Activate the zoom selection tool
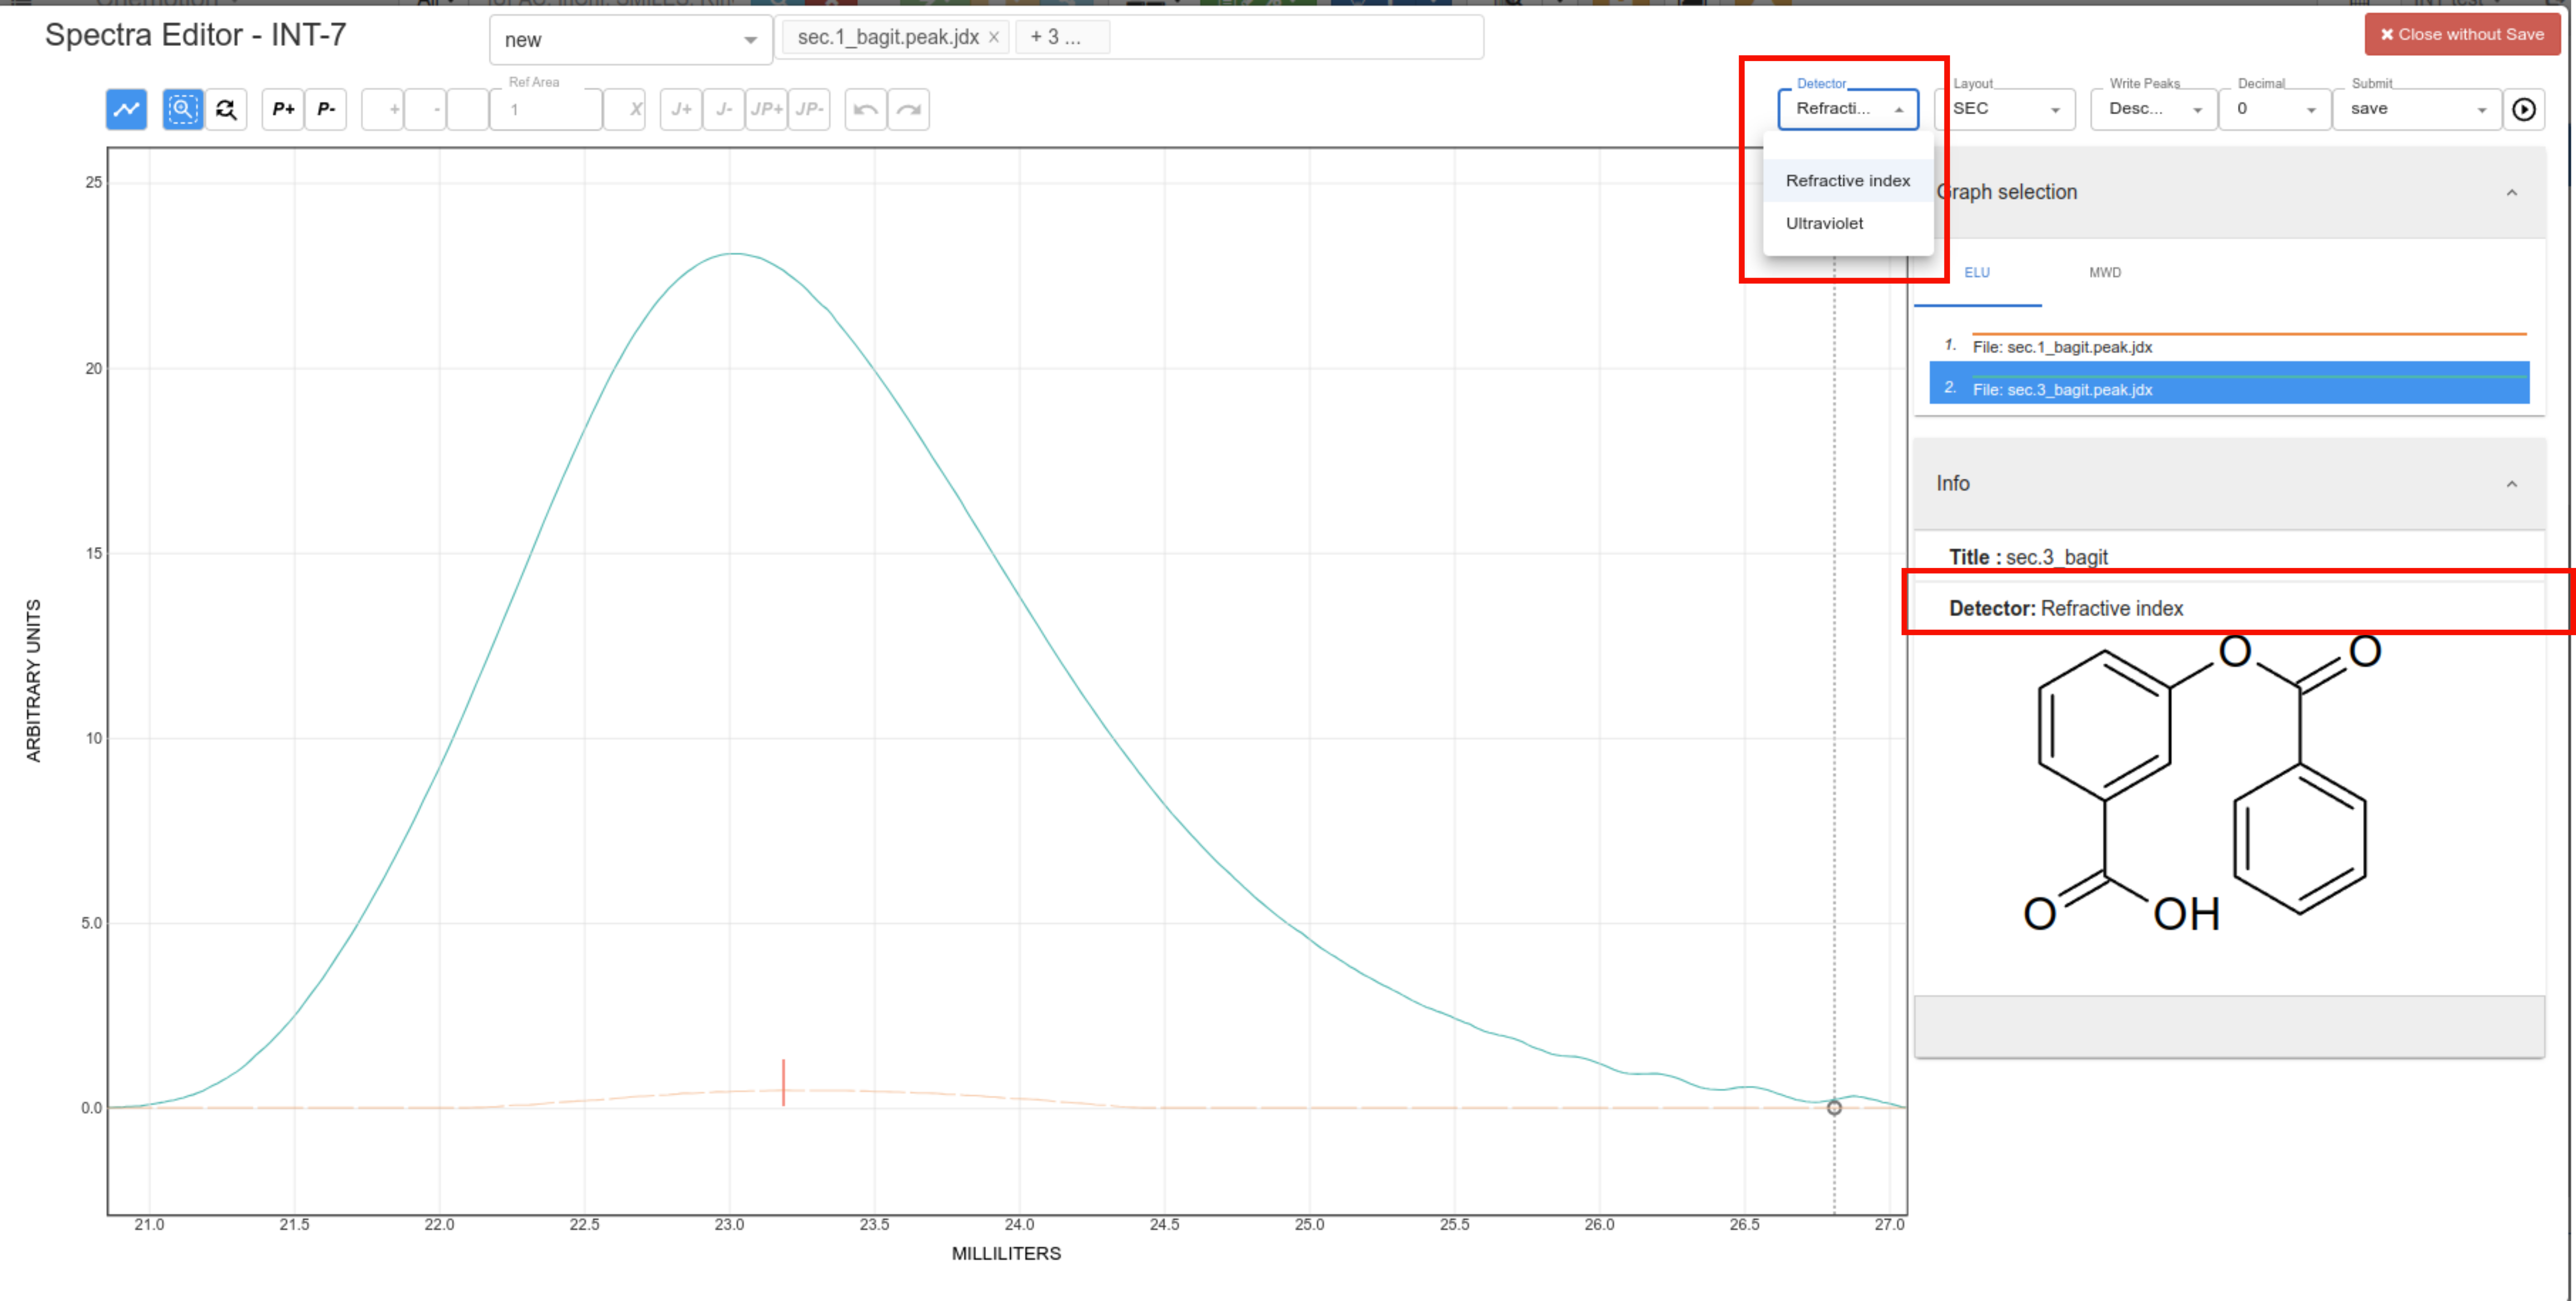This screenshot has height=1301, width=2576. pos(182,109)
